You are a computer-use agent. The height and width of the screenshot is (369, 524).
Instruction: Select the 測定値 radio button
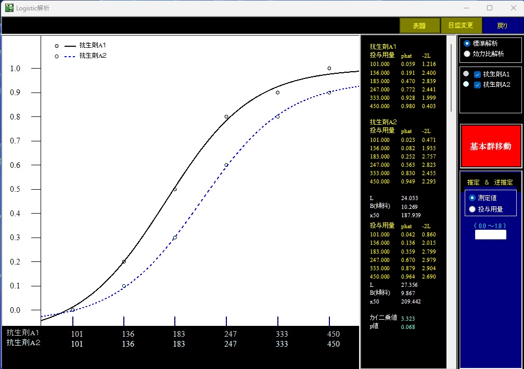pos(472,197)
